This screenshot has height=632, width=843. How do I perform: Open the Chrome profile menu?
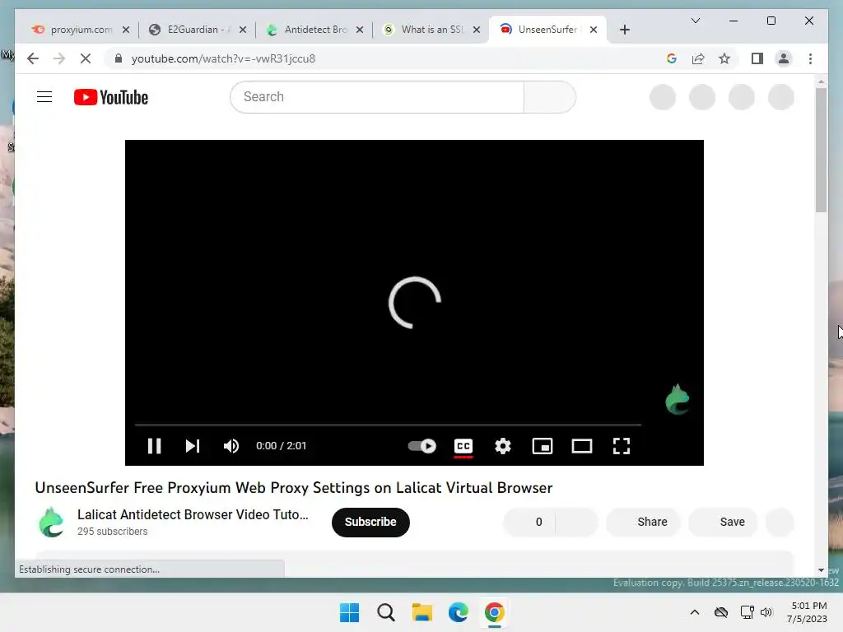784,58
